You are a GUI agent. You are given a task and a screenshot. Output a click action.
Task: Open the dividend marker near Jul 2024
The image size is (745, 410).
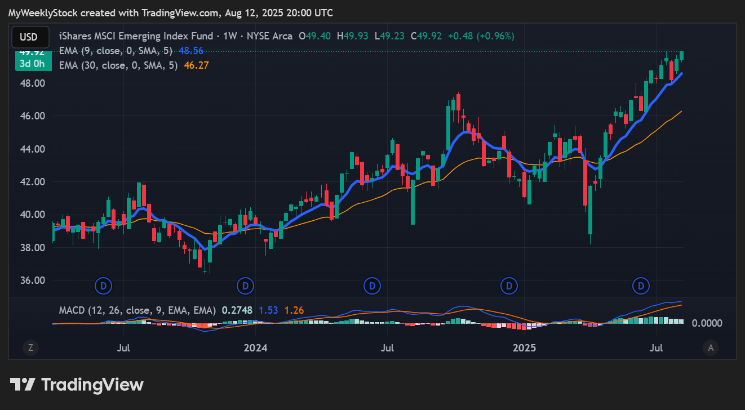[371, 286]
